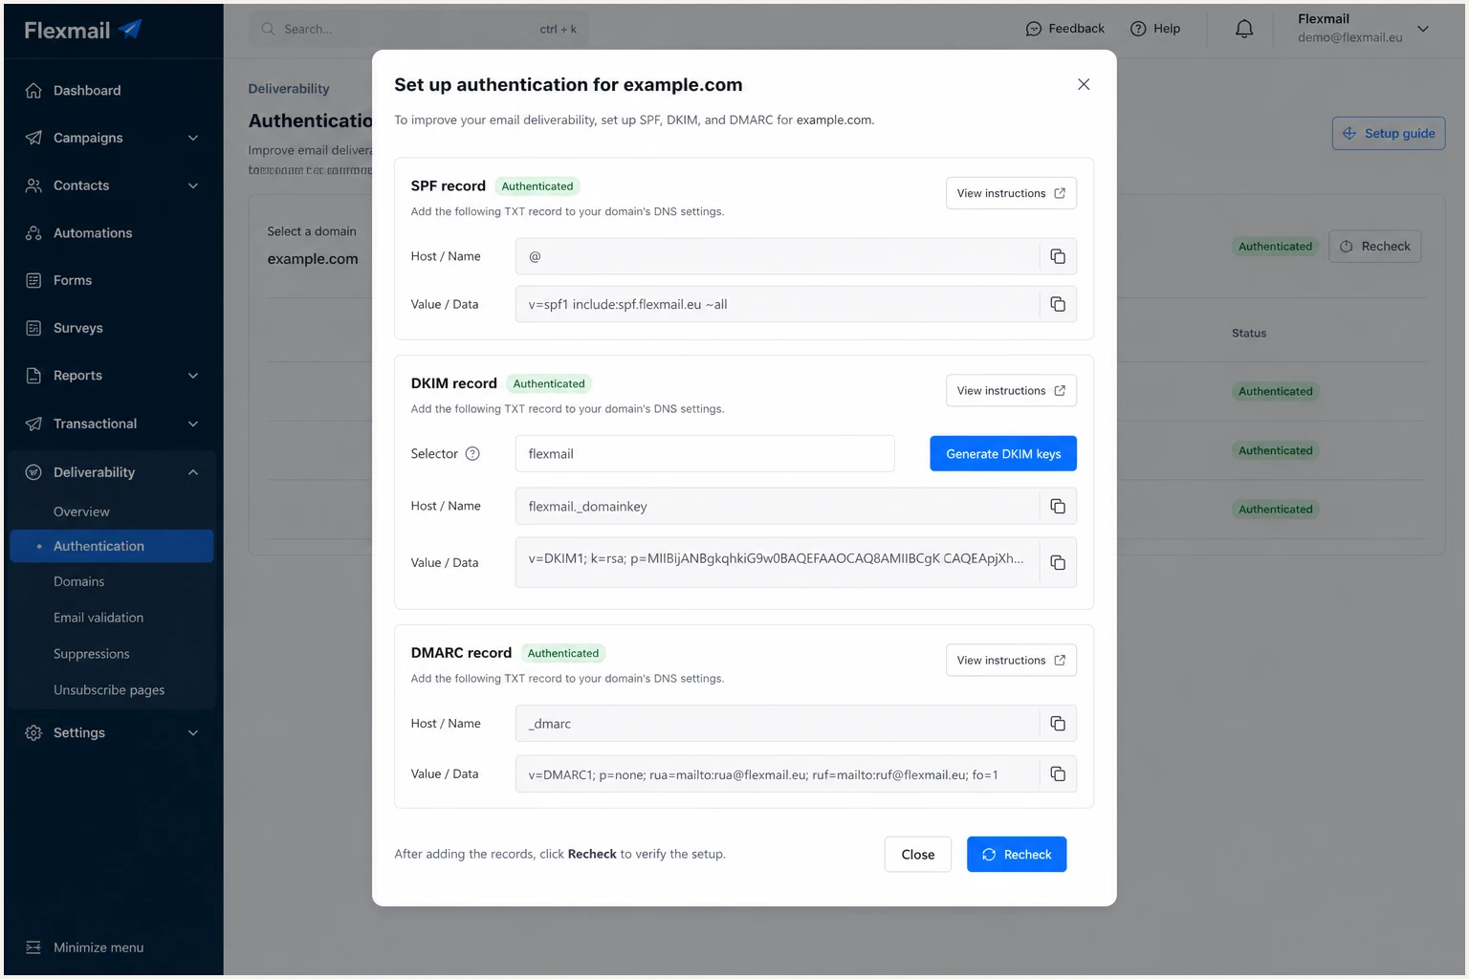Copy the DKIM Host / Name value
The image size is (1469, 979).
point(1058,507)
